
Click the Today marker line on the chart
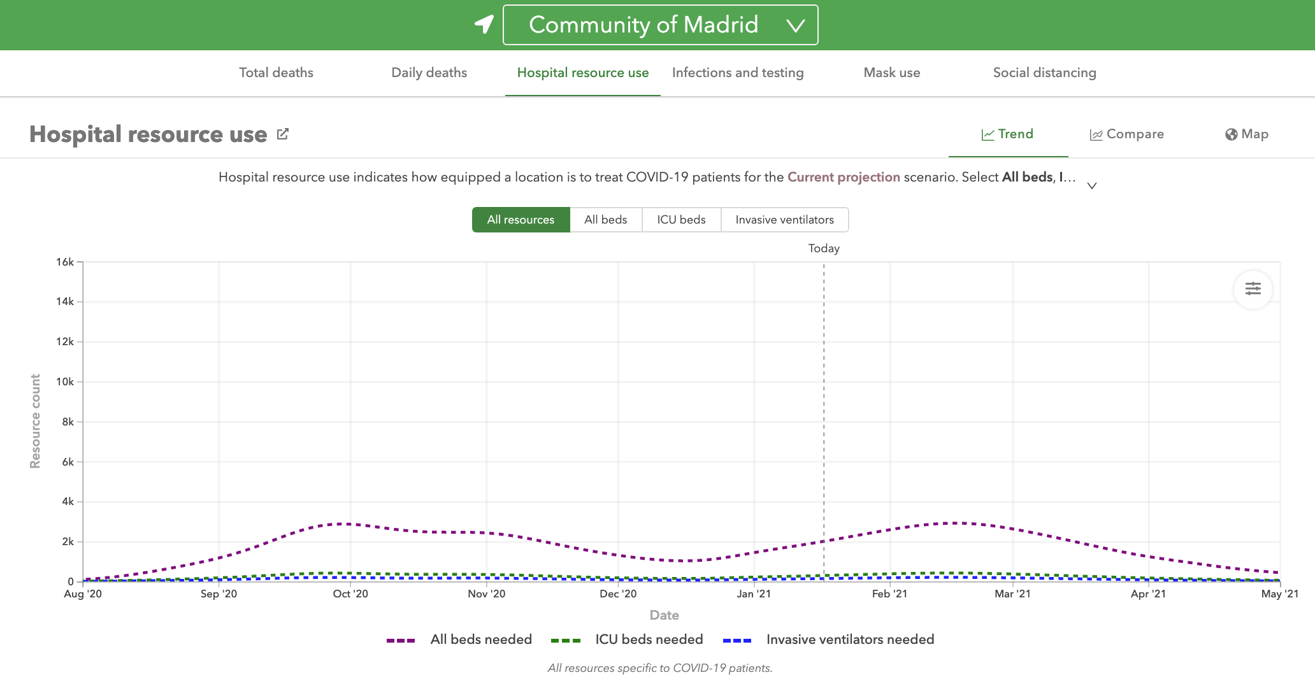(x=823, y=414)
